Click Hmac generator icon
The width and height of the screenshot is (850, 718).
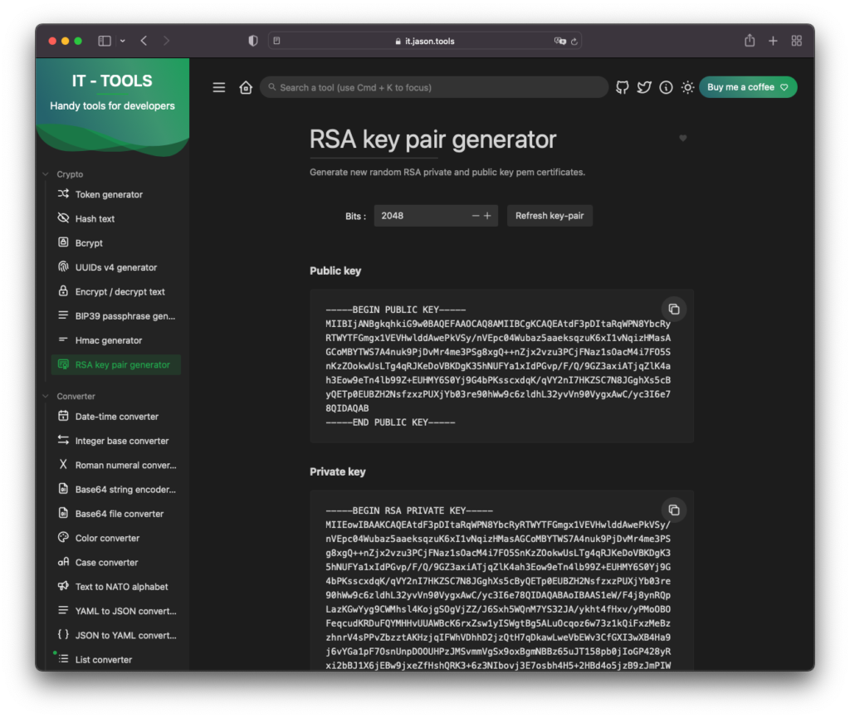click(x=63, y=339)
